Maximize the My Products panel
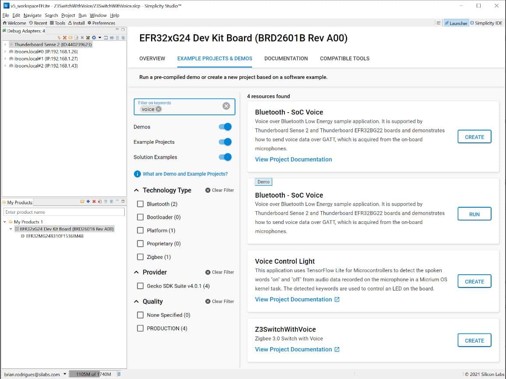506x379 pixels. [123, 201]
